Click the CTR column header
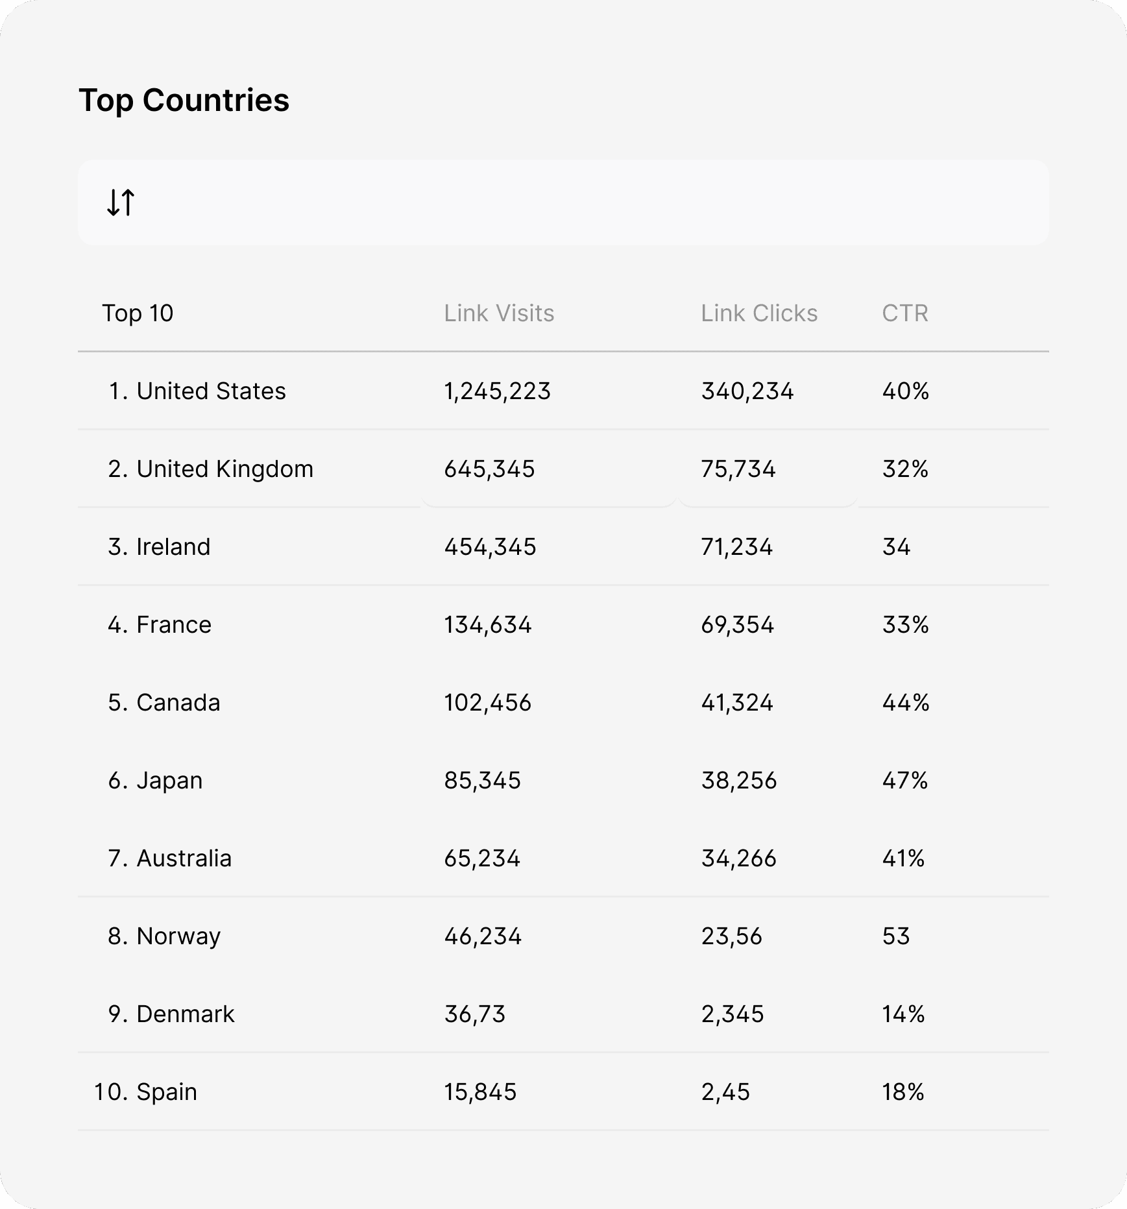 coord(904,313)
